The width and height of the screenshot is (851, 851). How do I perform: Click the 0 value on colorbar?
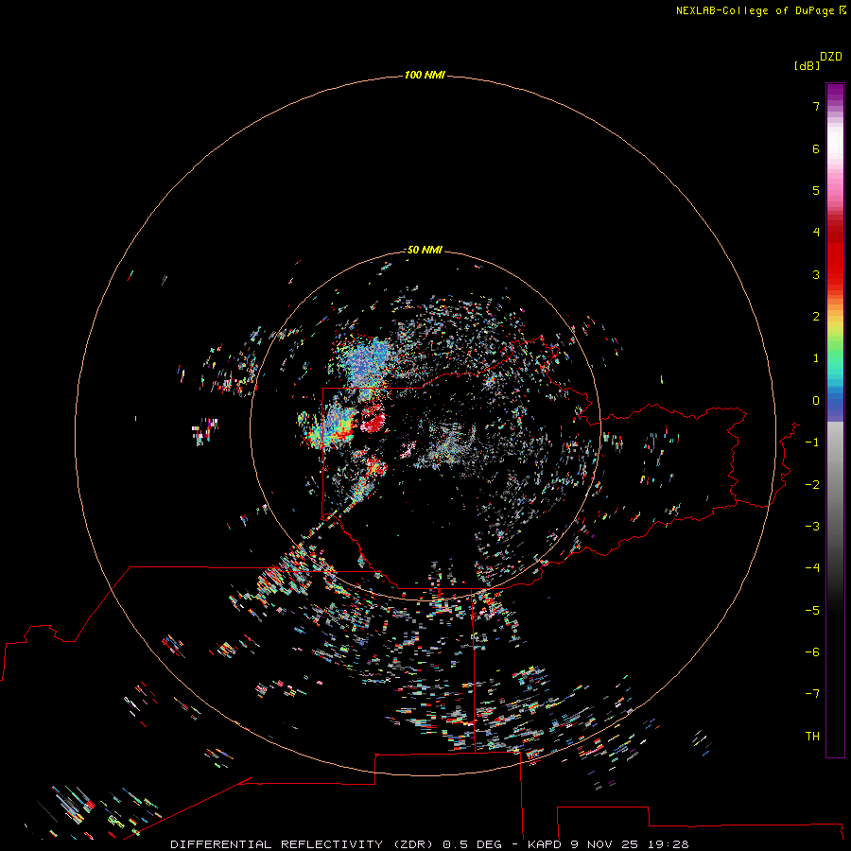click(x=816, y=401)
